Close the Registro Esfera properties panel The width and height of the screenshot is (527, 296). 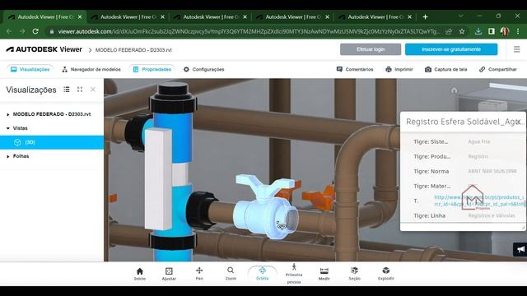[518, 122]
